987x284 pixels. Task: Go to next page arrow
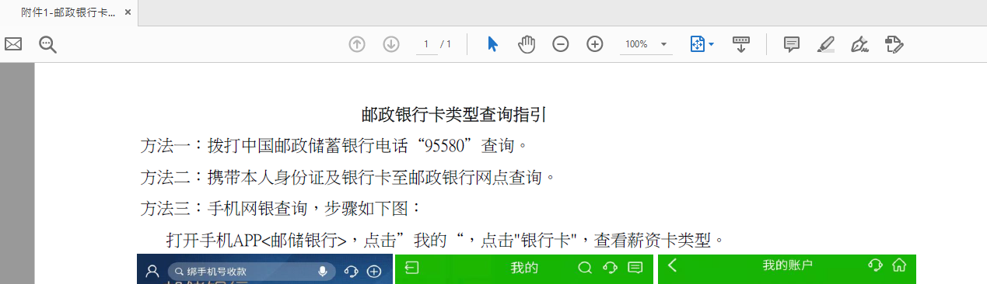tap(391, 44)
